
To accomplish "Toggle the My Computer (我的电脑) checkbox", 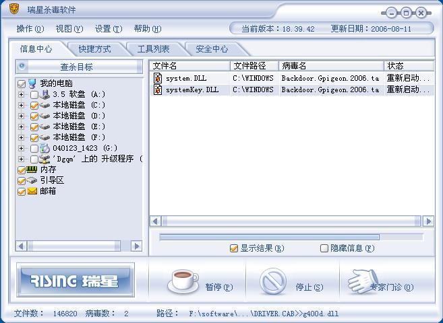I will pos(22,83).
